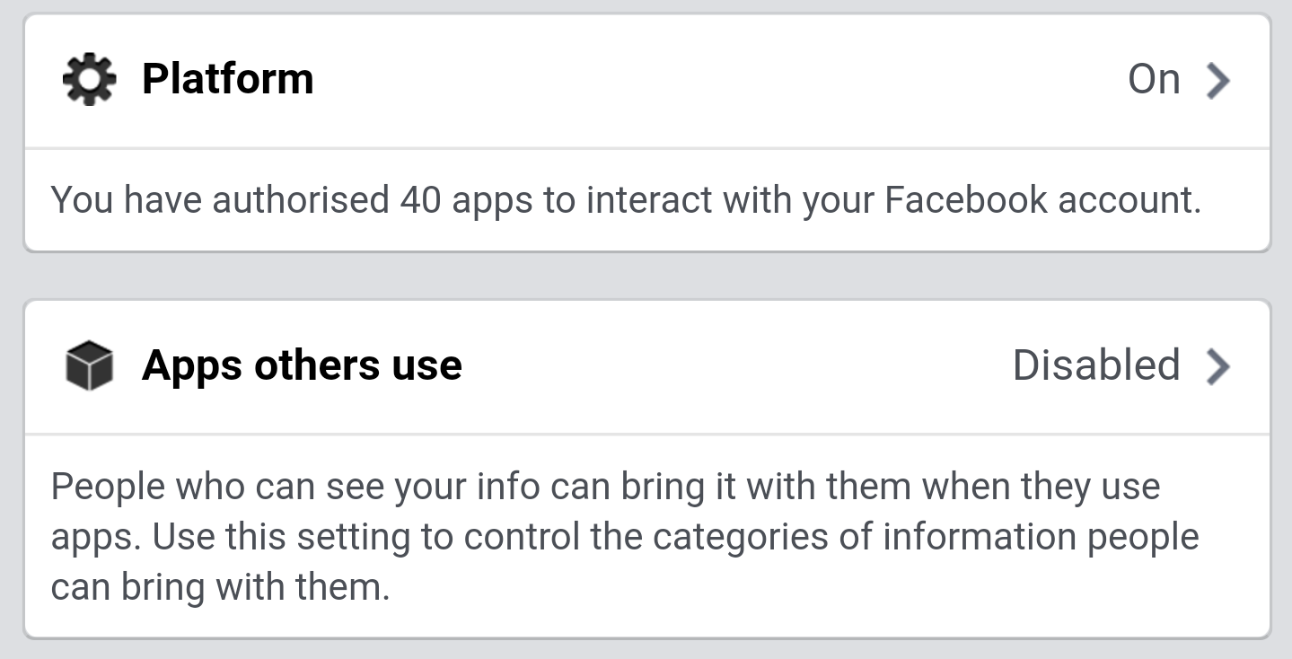Select the Platform header row
The width and height of the screenshot is (1292, 659).
646,81
